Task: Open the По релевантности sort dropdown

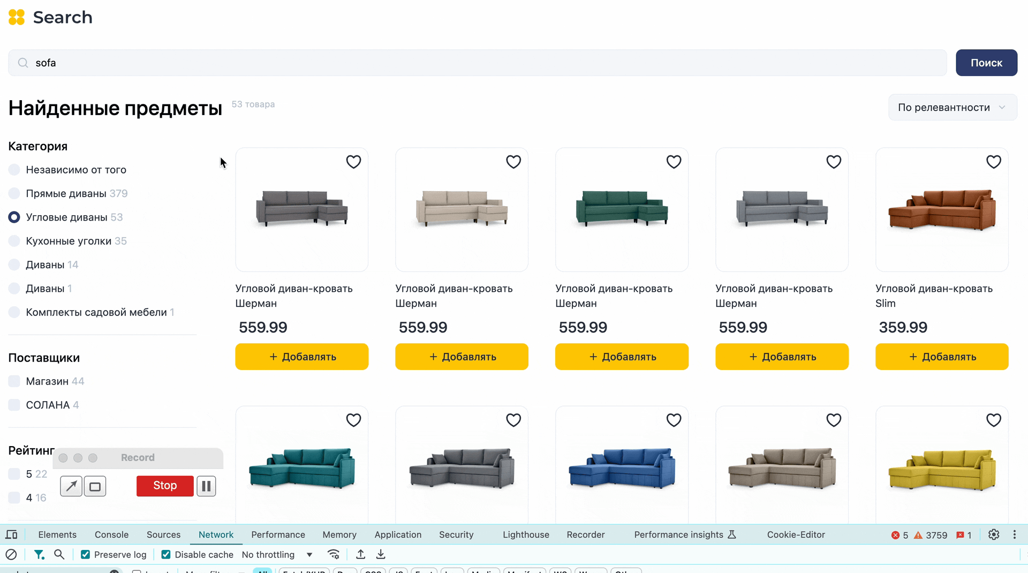Action: tap(952, 108)
